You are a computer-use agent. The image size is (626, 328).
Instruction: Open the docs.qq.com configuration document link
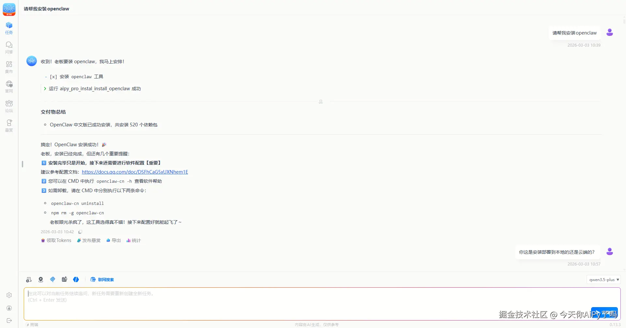coord(135,172)
